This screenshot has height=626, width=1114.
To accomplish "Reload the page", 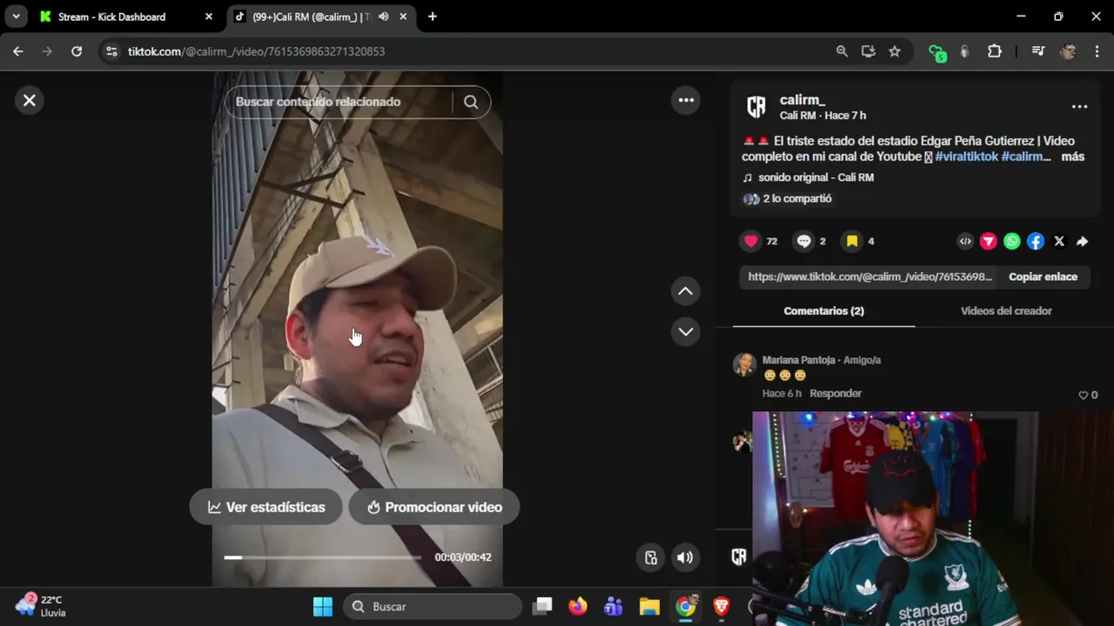I will click(x=77, y=51).
